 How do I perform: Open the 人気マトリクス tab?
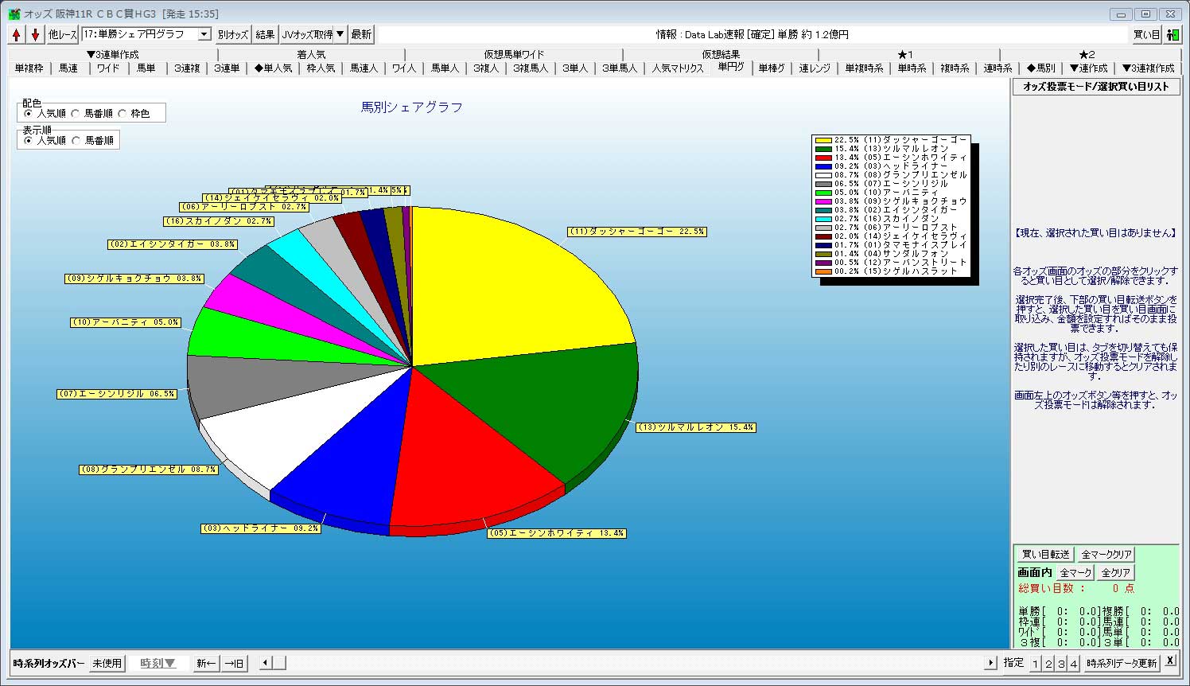click(678, 68)
